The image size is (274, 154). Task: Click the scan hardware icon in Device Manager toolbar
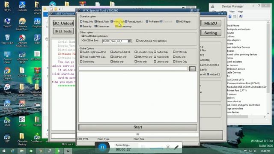coord(241,16)
